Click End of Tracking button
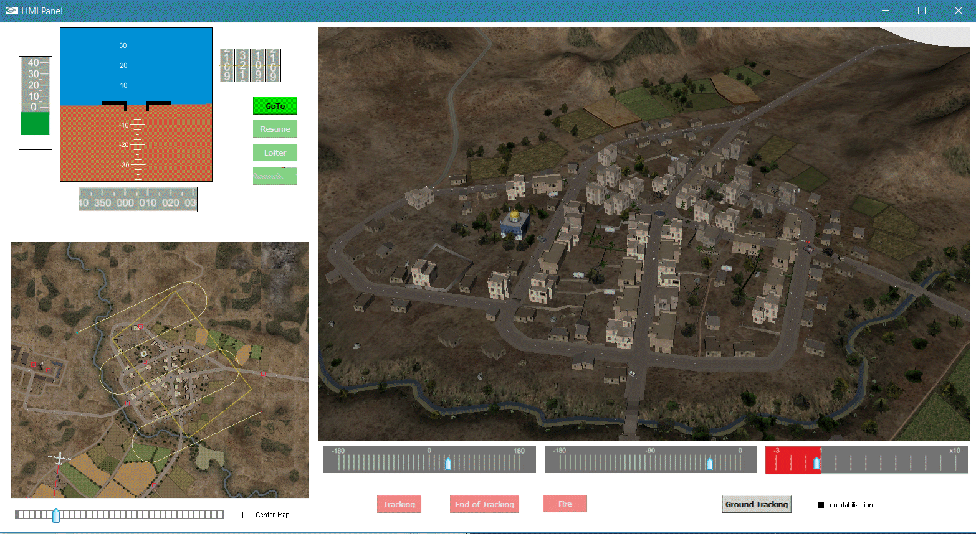976x534 pixels. [484, 504]
